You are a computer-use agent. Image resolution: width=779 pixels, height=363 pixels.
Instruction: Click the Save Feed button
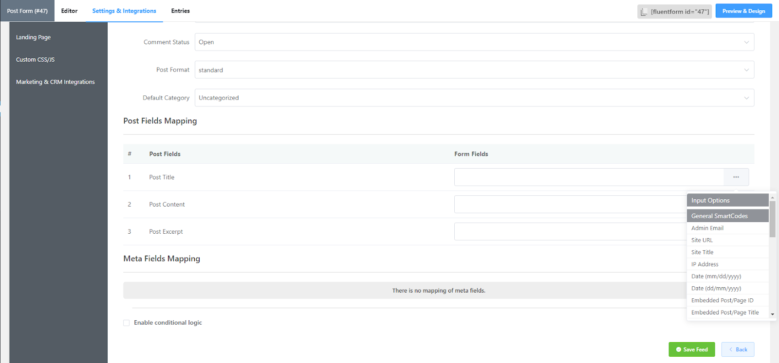pos(692,349)
